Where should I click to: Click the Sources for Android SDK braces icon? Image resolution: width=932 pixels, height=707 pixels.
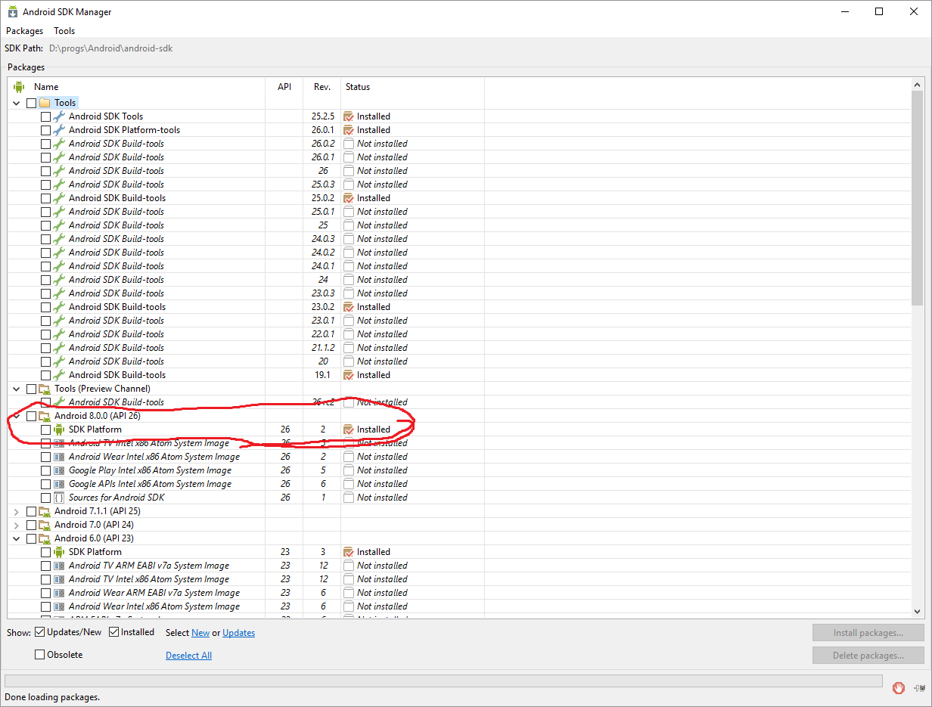point(59,497)
